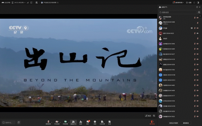Click the 批注 annotate button
Screen dimensions: 202x126
[x=148, y=116]
